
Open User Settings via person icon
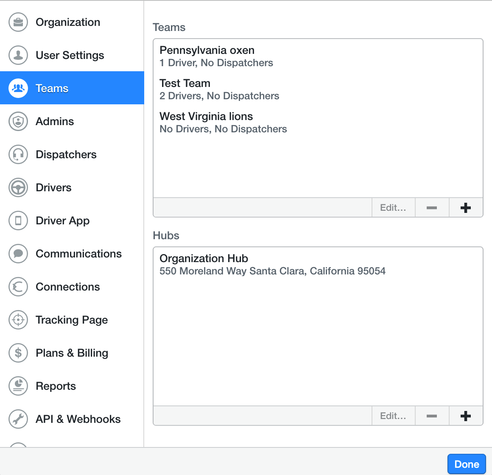click(18, 55)
